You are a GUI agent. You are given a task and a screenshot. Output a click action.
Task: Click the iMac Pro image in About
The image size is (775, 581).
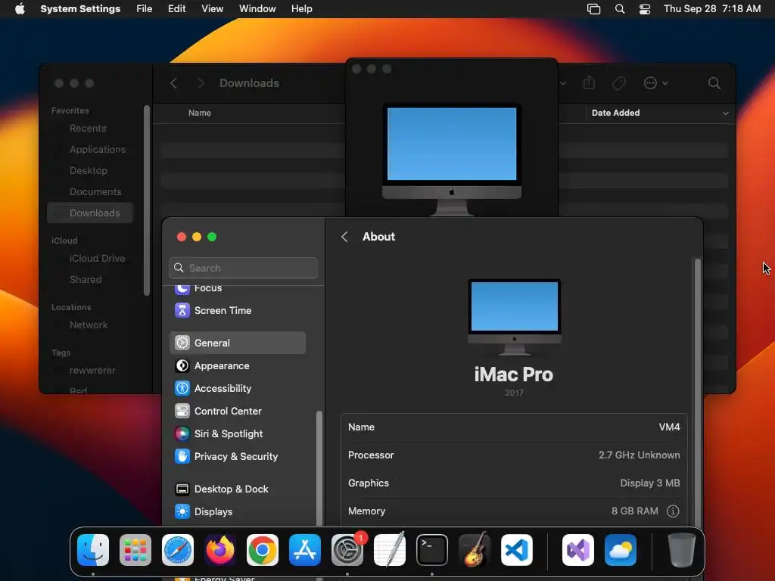pos(514,317)
